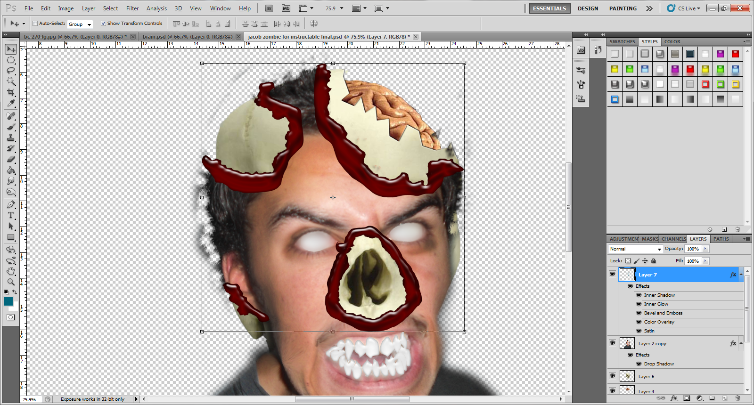This screenshot has width=754, height=405.
Task: Select the Healing Brush tool
Action: pos(11,116)
